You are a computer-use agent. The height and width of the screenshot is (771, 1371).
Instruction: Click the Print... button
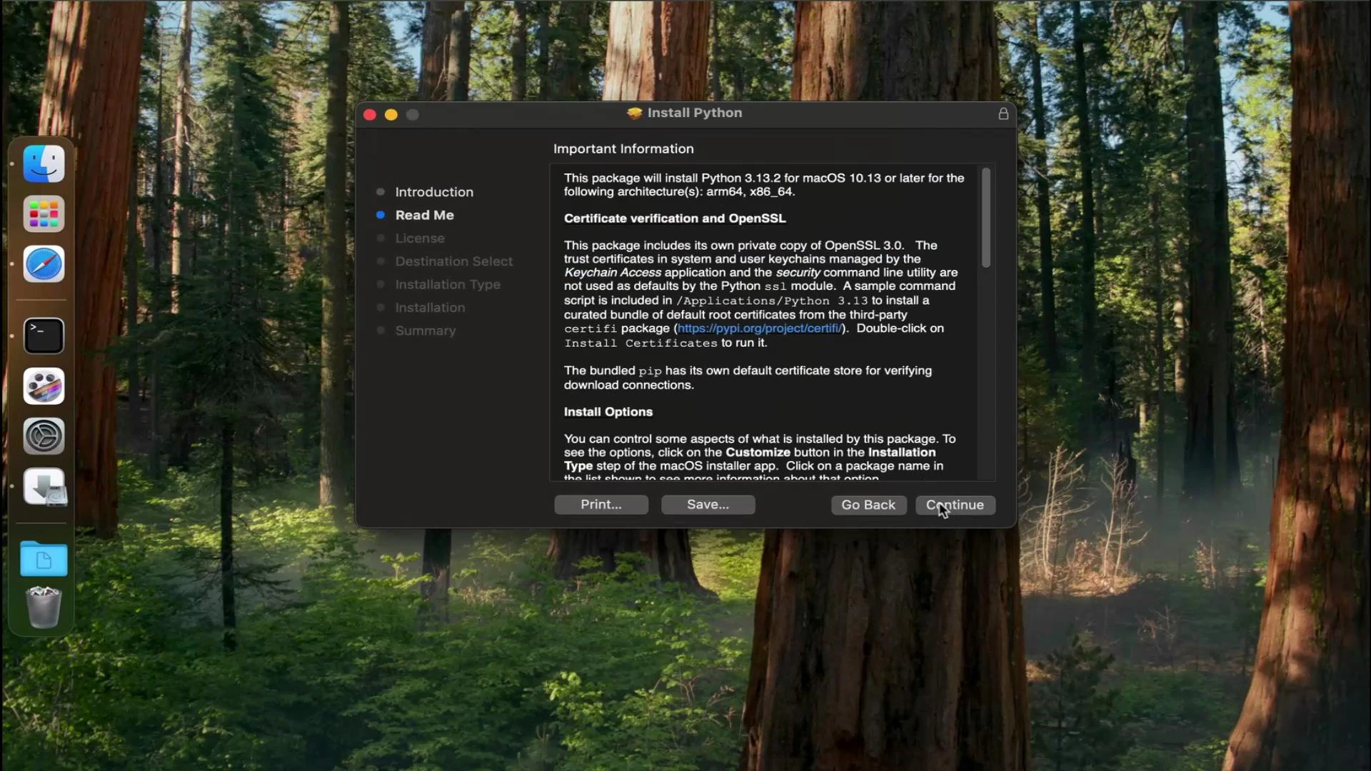pyautogui.click(x=601, y=505)
